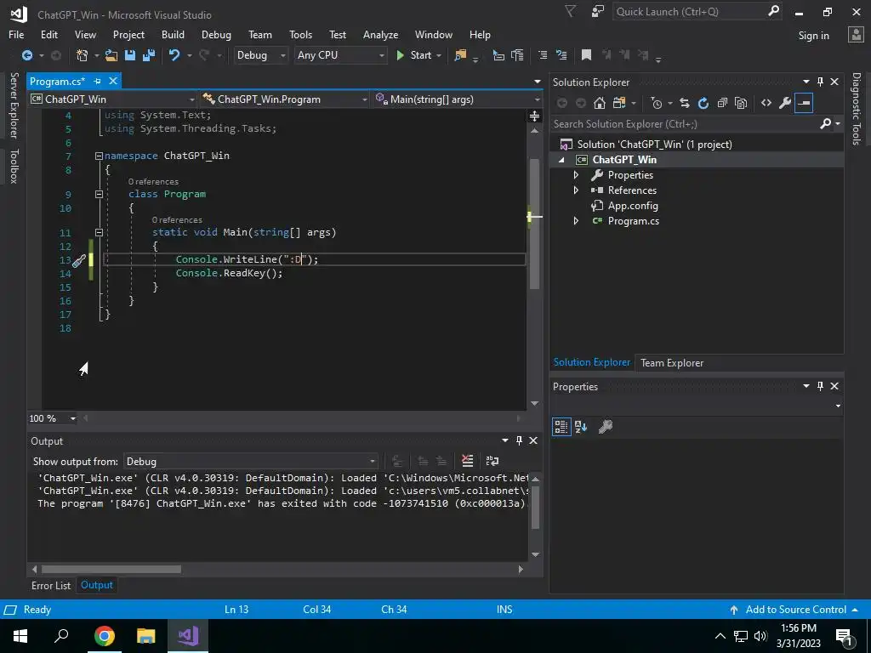The height and width of the screenshot is (653, 871).
Task: Start debugging with the Start button
Action: point(414,55)
